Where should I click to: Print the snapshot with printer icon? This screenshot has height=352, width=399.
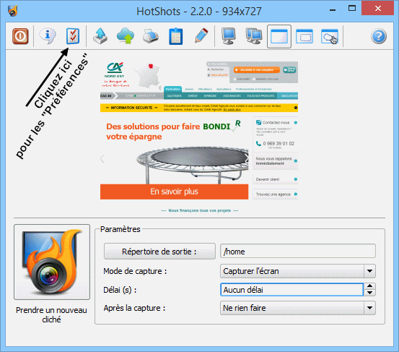151,36
